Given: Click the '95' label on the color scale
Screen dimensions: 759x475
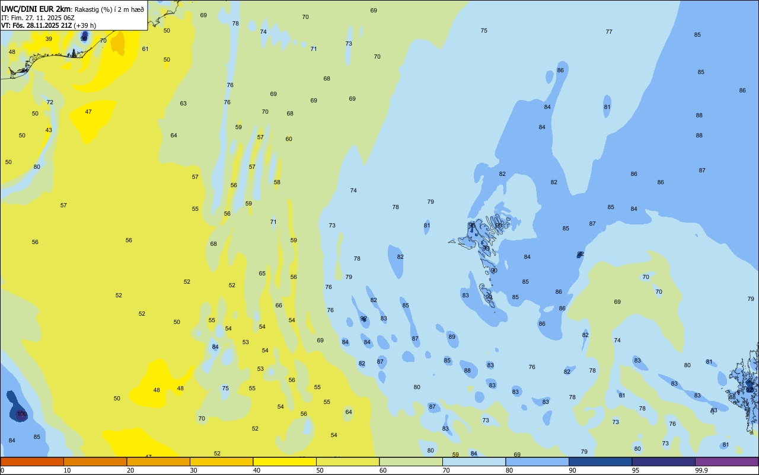Looking at the screenshot, I should (636, 470).
